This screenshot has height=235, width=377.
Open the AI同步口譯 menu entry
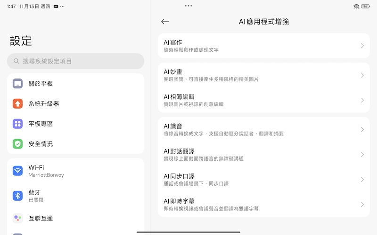(263, 180)
